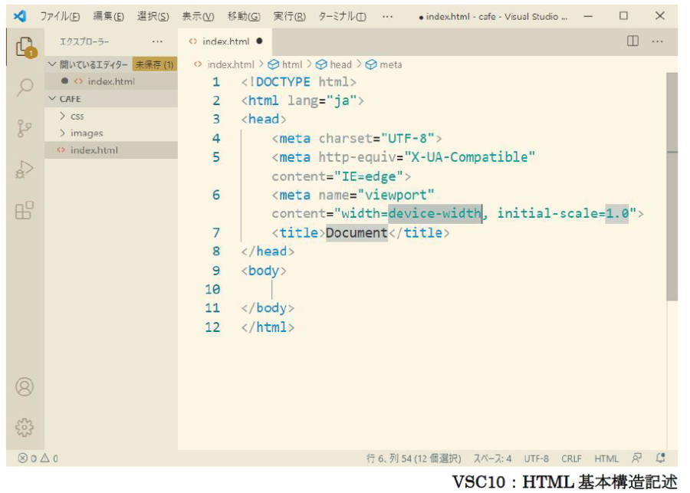This screenshot has height=493, width=690.
Task: Collapse the 開いているエディター section
Action: (x=52, y=64)
